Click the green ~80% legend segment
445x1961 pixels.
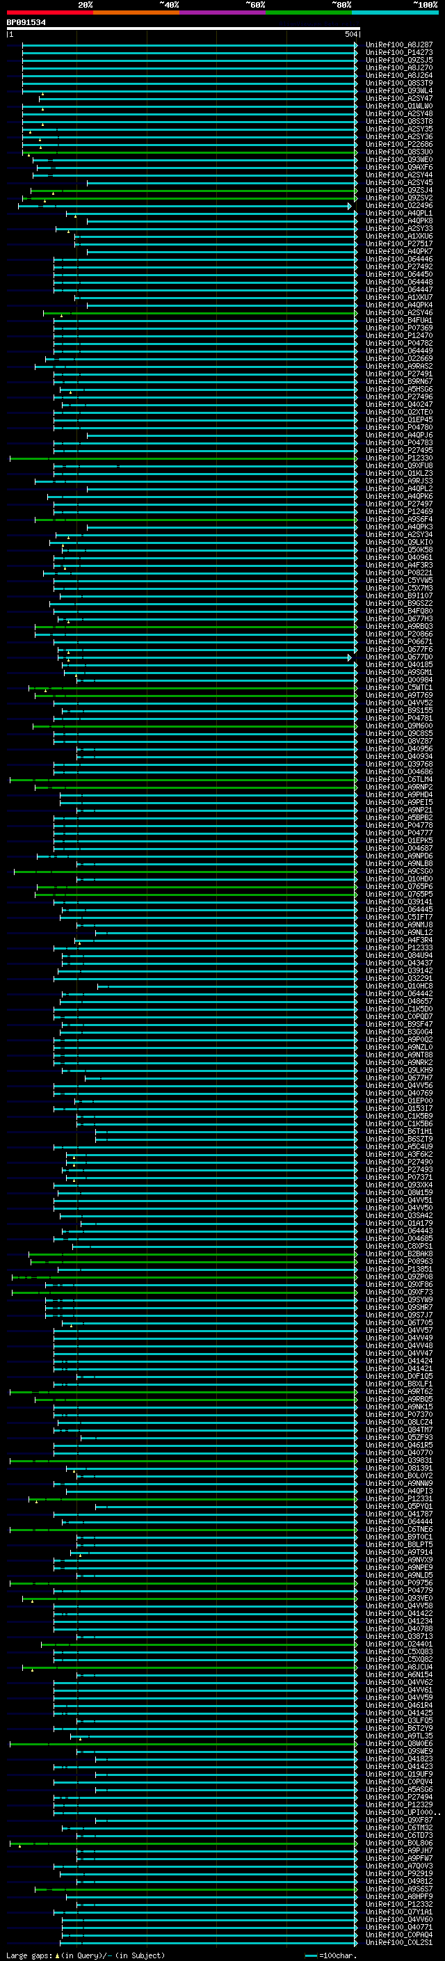tap(309, 13)
